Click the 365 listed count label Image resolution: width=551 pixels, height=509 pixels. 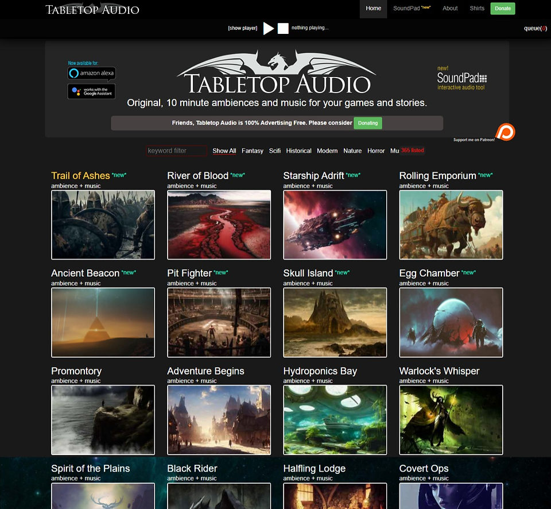(x=413, y=150)
